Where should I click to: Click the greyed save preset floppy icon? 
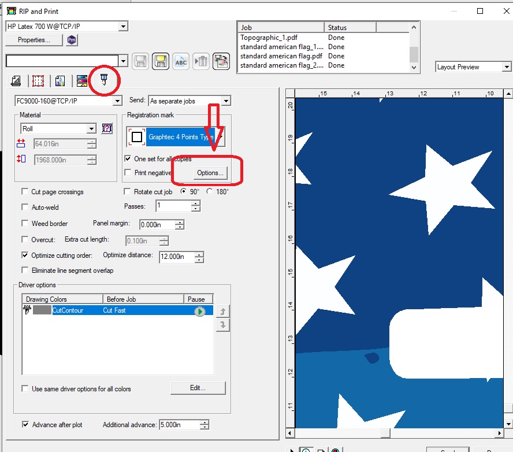coord(140,61)
